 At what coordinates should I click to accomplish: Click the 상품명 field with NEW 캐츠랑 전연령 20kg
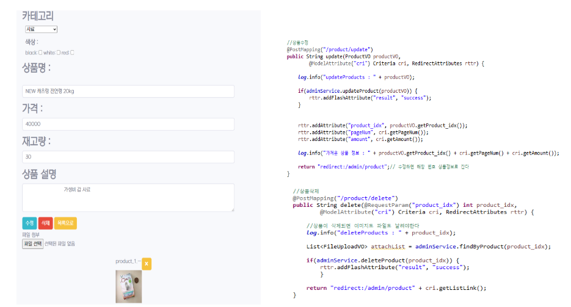128,91
